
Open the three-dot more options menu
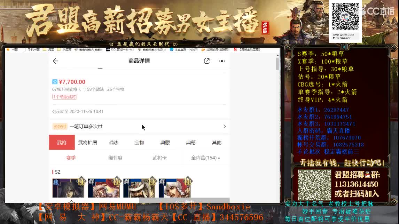coord(222,61)
